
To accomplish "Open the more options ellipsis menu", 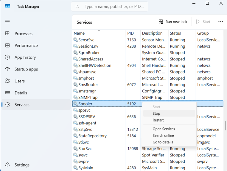I will click(x=221, y=22).
